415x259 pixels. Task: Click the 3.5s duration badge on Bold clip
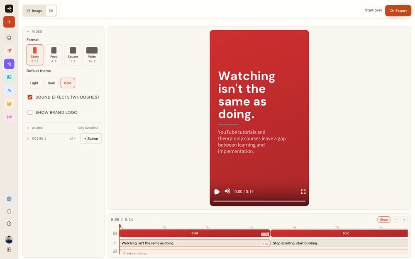point(265,235)
